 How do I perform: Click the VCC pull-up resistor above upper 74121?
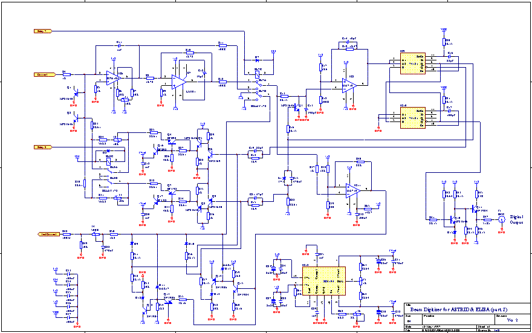444,42
